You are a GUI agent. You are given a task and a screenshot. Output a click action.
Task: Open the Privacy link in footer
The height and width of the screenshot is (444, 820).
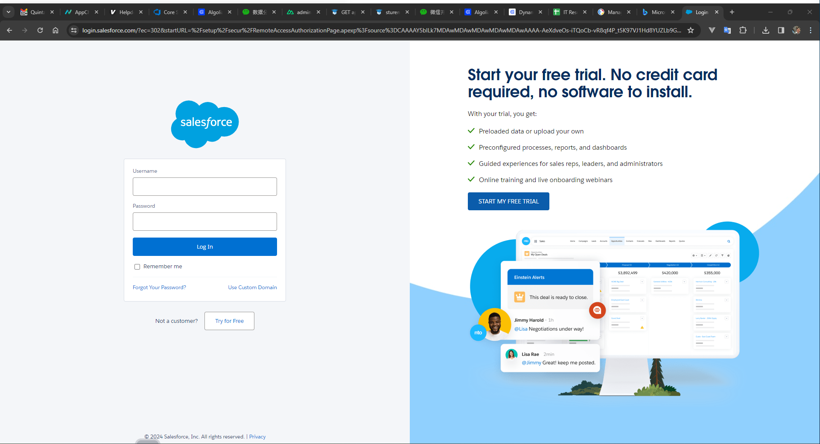click(257, 437)
